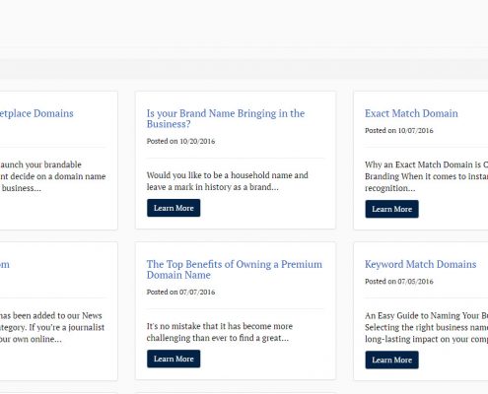Click the 'Posted on 10/20/2016' date
Screen dimensions: 488x394
180,141
